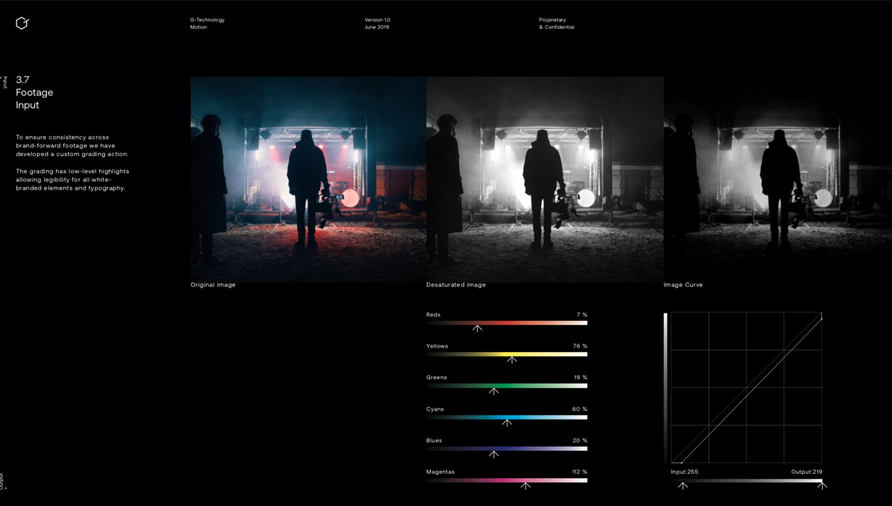Click the Blues slider arrow handle
Image resolution: width=892 pixels, height=506 pixels.
coord(494,454)
